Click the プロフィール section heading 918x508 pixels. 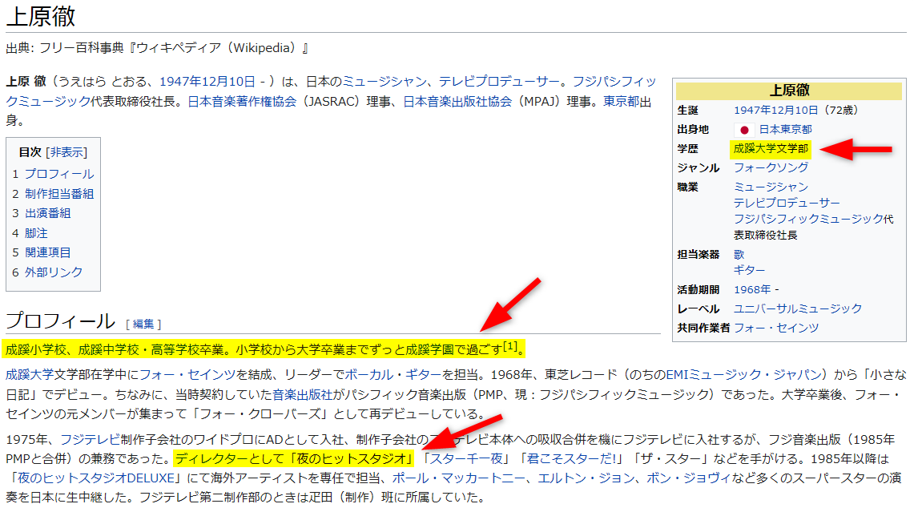[x=61, y=321]
